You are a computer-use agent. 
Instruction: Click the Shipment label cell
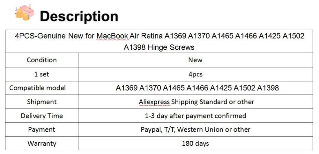click(x=42, y=101)
